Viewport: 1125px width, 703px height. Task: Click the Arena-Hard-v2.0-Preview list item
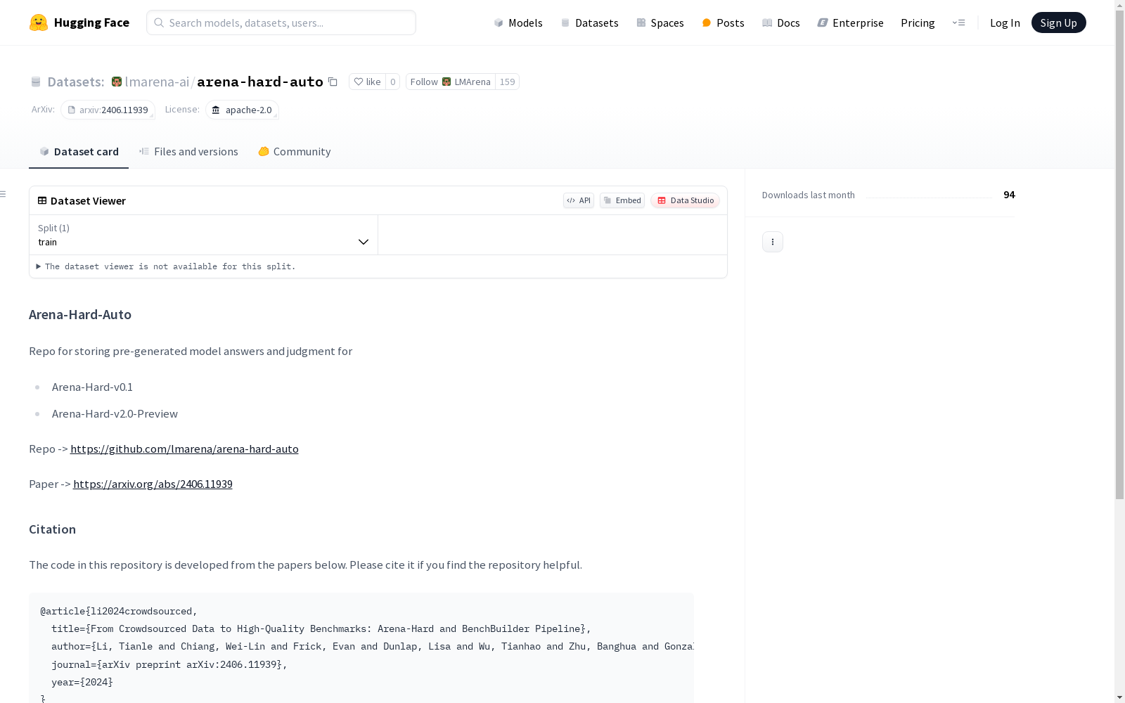tap(115, 413)
